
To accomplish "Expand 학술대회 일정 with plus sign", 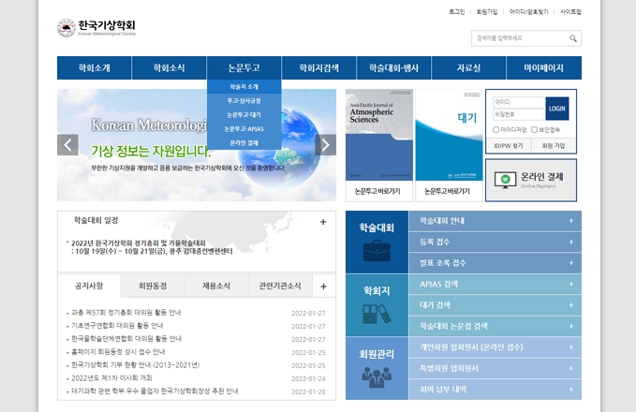I will point(323,222).
